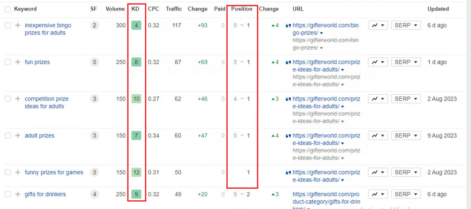This screenshot has height=209, width=471.
Task: Open position history chart for 'adult prizes'
Action: pos(378,136)
